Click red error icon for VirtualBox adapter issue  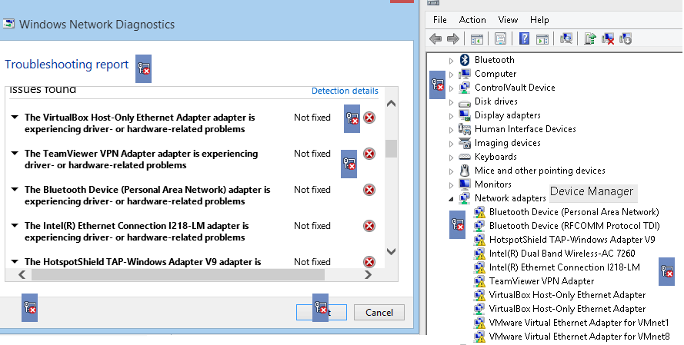tap(369, 118)
